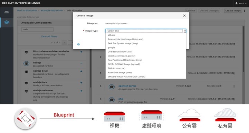
Task: Choose Ext4 File System Image (.img)
Action: point(146,43)
